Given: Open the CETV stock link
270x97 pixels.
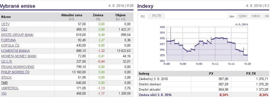Looking at the screenshot, I should pyautogui.click(x=5, y=24).
